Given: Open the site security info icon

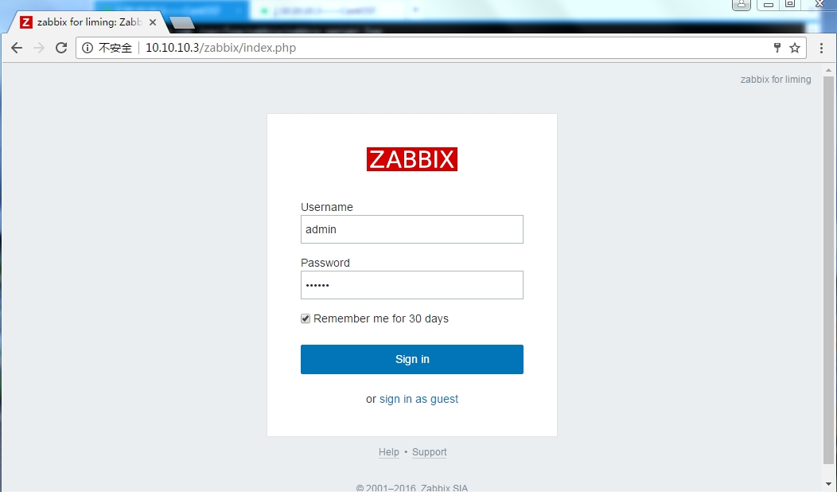Looking at the screenshot, I should 88,48.
